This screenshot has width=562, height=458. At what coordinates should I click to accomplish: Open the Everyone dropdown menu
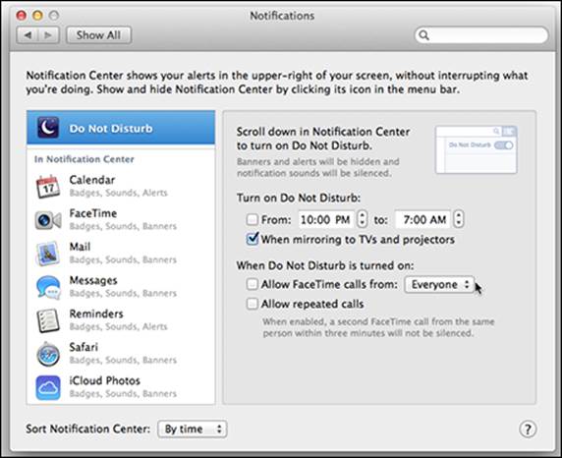click(x=439, y=284)
